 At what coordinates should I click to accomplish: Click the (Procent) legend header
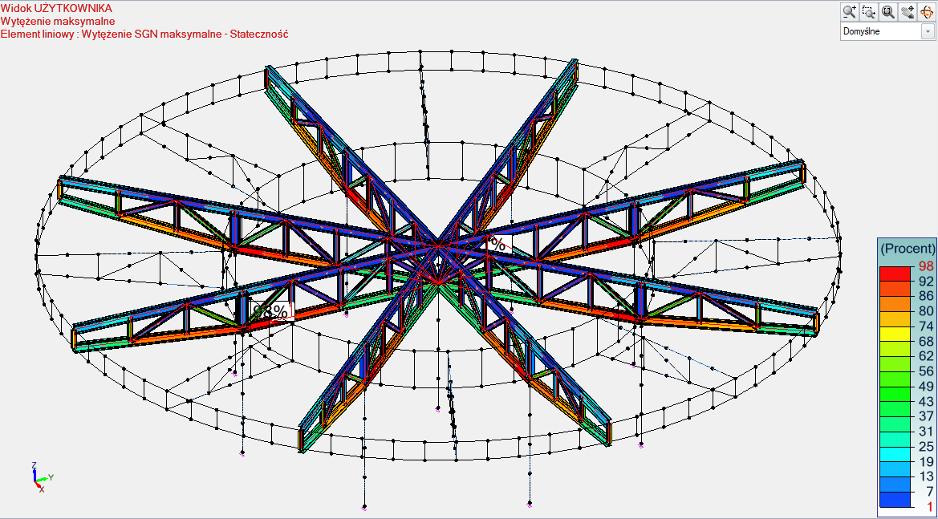click(908, 249)
